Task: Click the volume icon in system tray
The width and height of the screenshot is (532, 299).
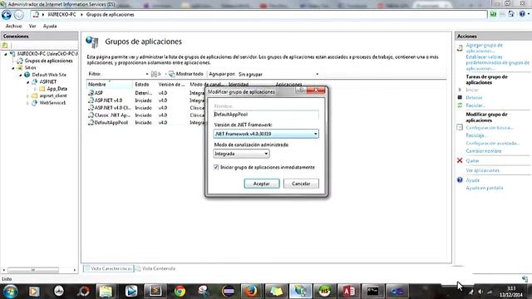Action: (x=480, y=292)
